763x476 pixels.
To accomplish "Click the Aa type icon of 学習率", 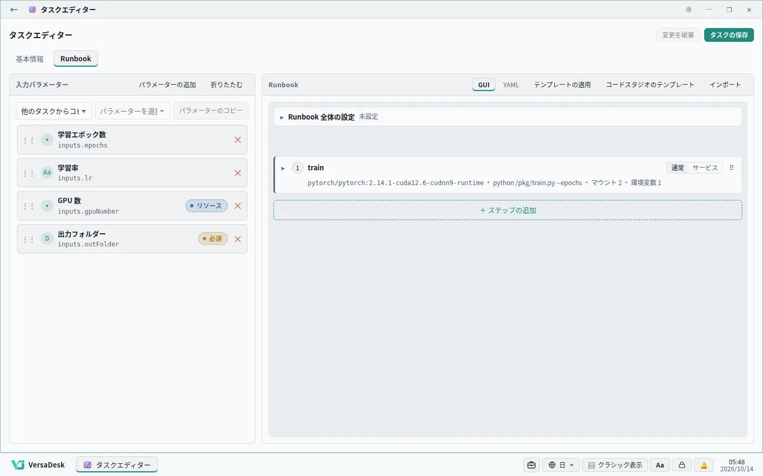I will click(x=47, y=172).
